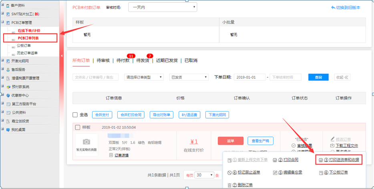The image size is (374, 189).
Task: Switch to the 待付款 tab
Action: (123, 61)
